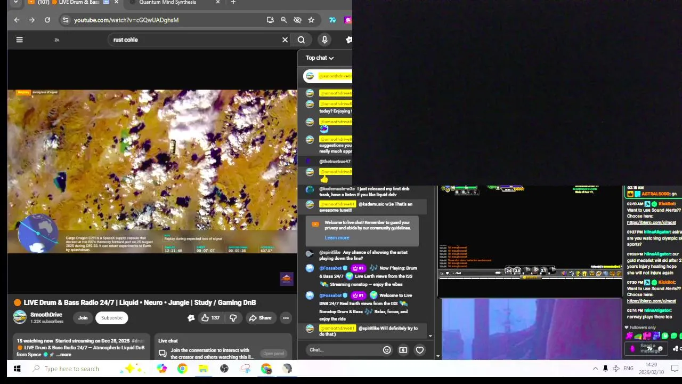Open Windows Start menu
Viewport: 682px width, 384px height.
click(17, 369)
